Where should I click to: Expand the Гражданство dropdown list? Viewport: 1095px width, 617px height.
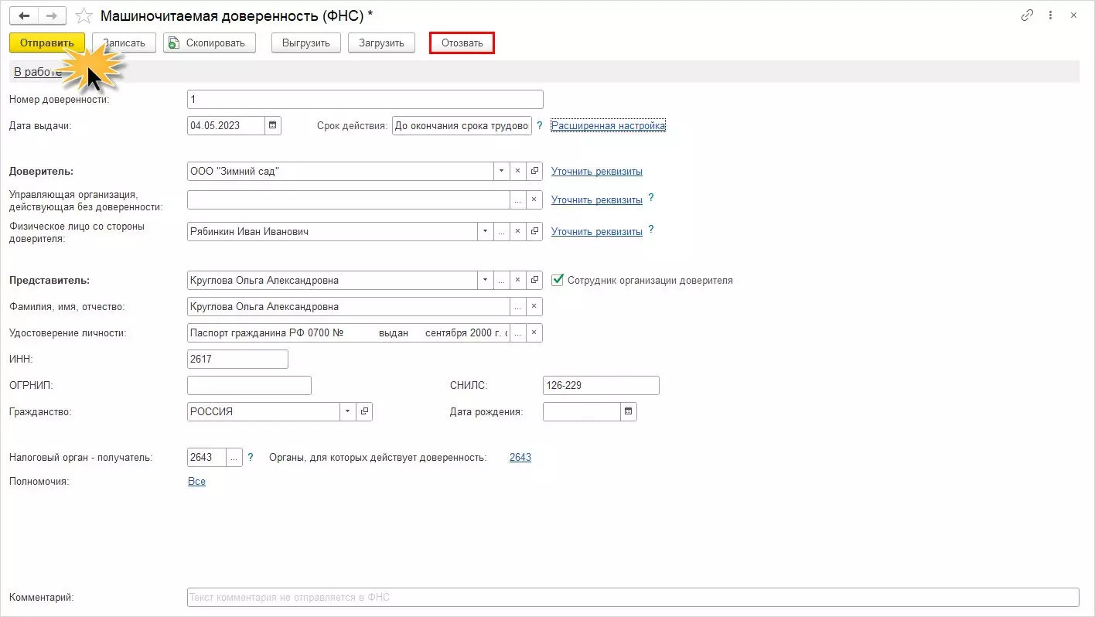tap(348, 411)
